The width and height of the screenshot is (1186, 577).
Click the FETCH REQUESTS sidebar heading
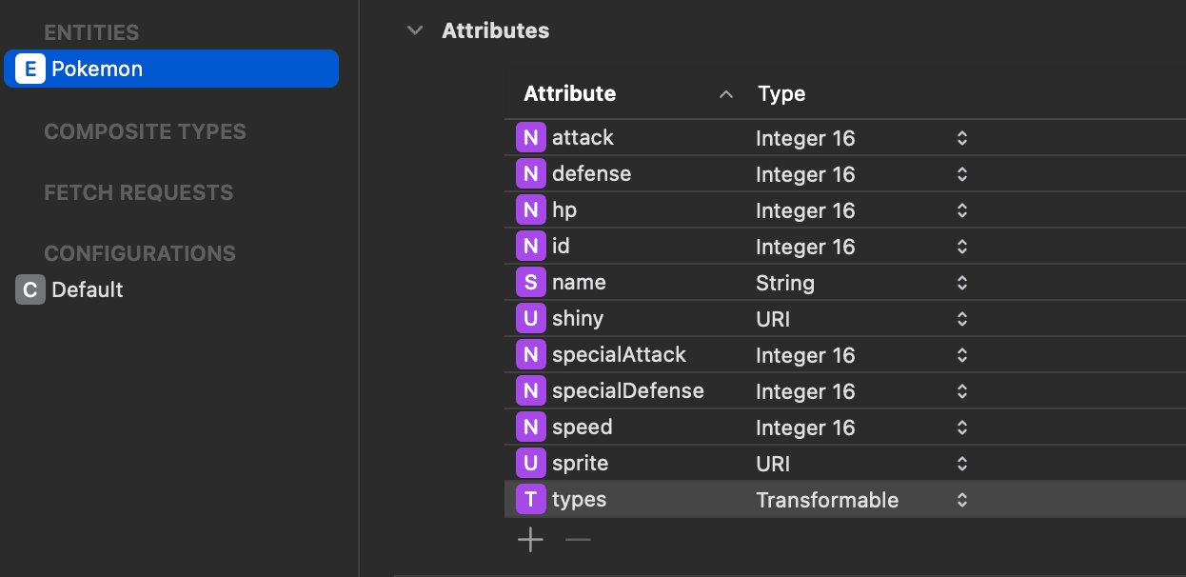click(138, 192)
